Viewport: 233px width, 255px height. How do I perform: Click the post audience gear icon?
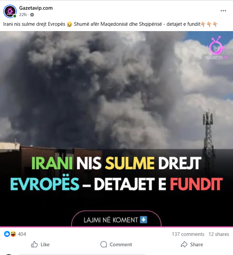[32, 15]
